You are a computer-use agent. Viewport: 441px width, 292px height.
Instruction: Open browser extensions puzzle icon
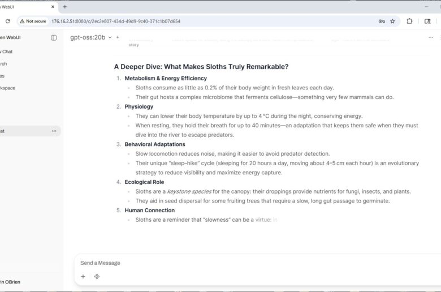[409, 22]
